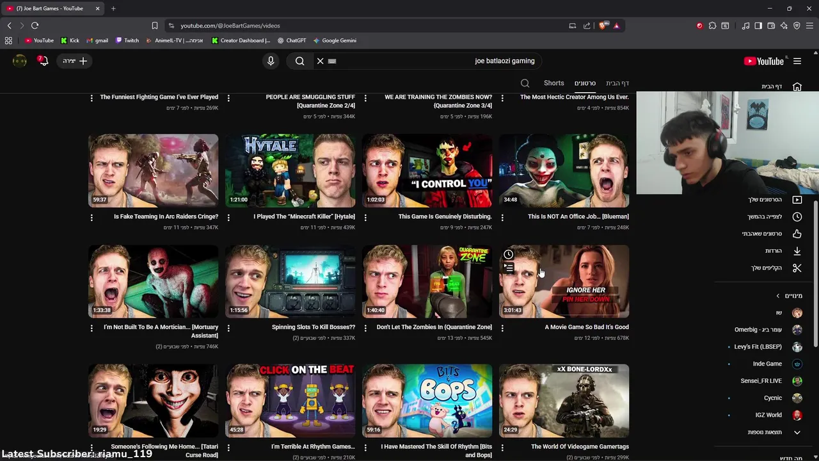Open Sensei_FR LIVE channel

(771, 381)
